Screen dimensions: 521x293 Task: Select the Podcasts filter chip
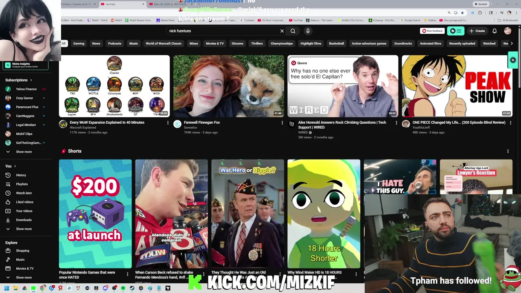click(x=115, y=44)
